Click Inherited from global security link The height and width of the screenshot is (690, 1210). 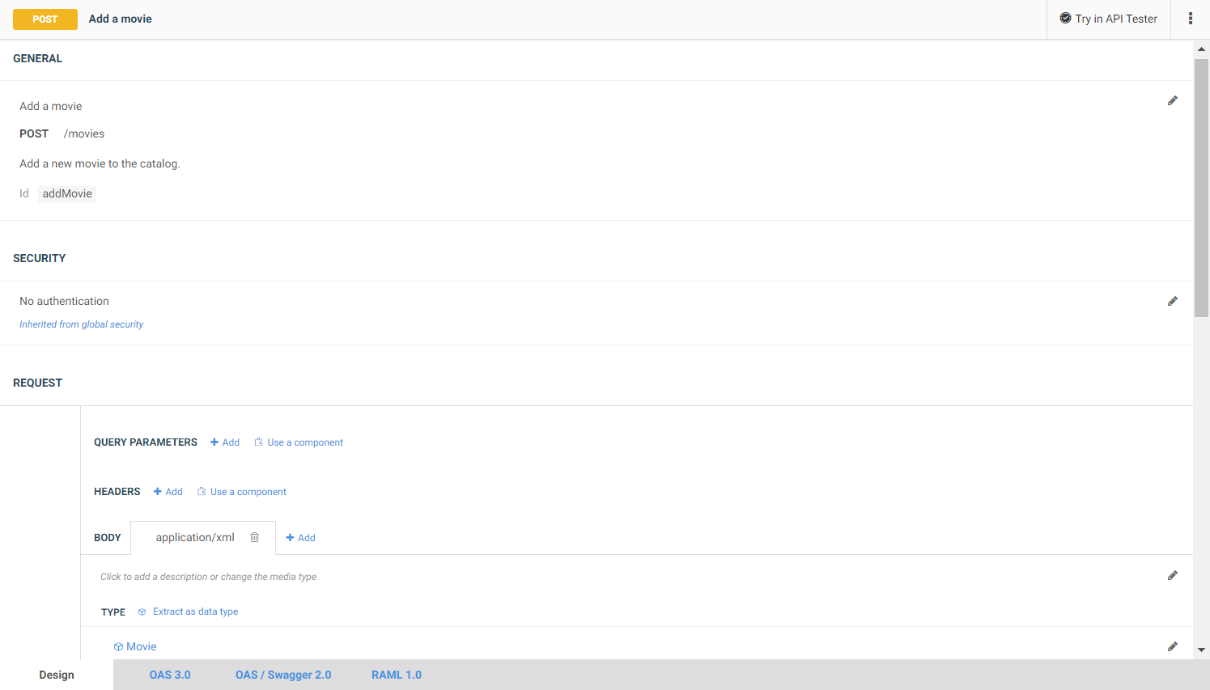tap(82, 324)
